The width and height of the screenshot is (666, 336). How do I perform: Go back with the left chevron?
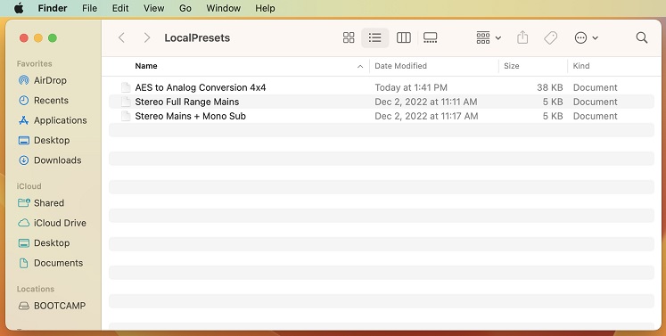pos(121,37)
